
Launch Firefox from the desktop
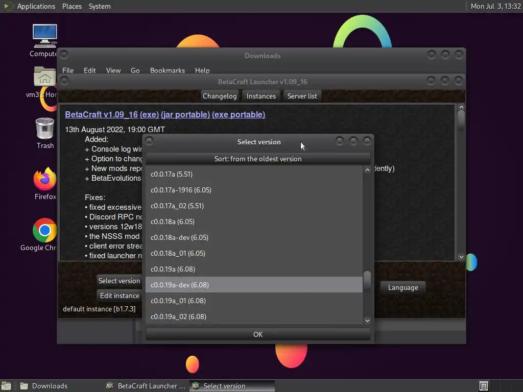point(45,179)
